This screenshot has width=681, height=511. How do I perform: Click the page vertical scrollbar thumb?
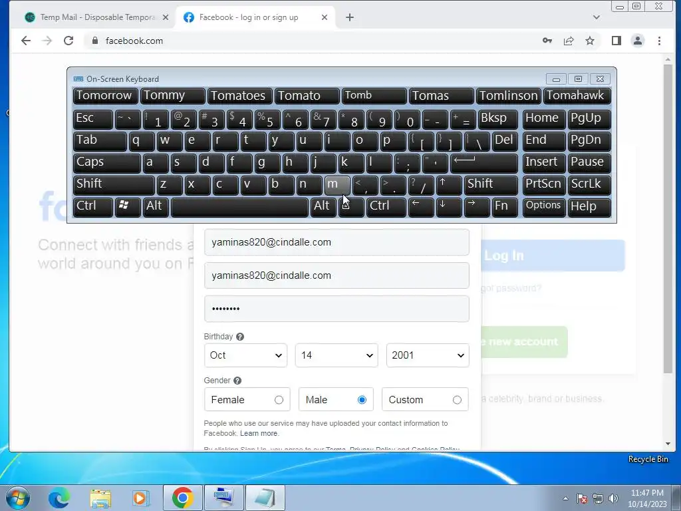(668, 218)
